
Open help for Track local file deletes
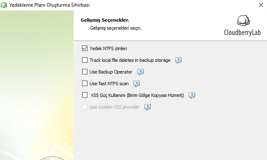click(178, 60)
